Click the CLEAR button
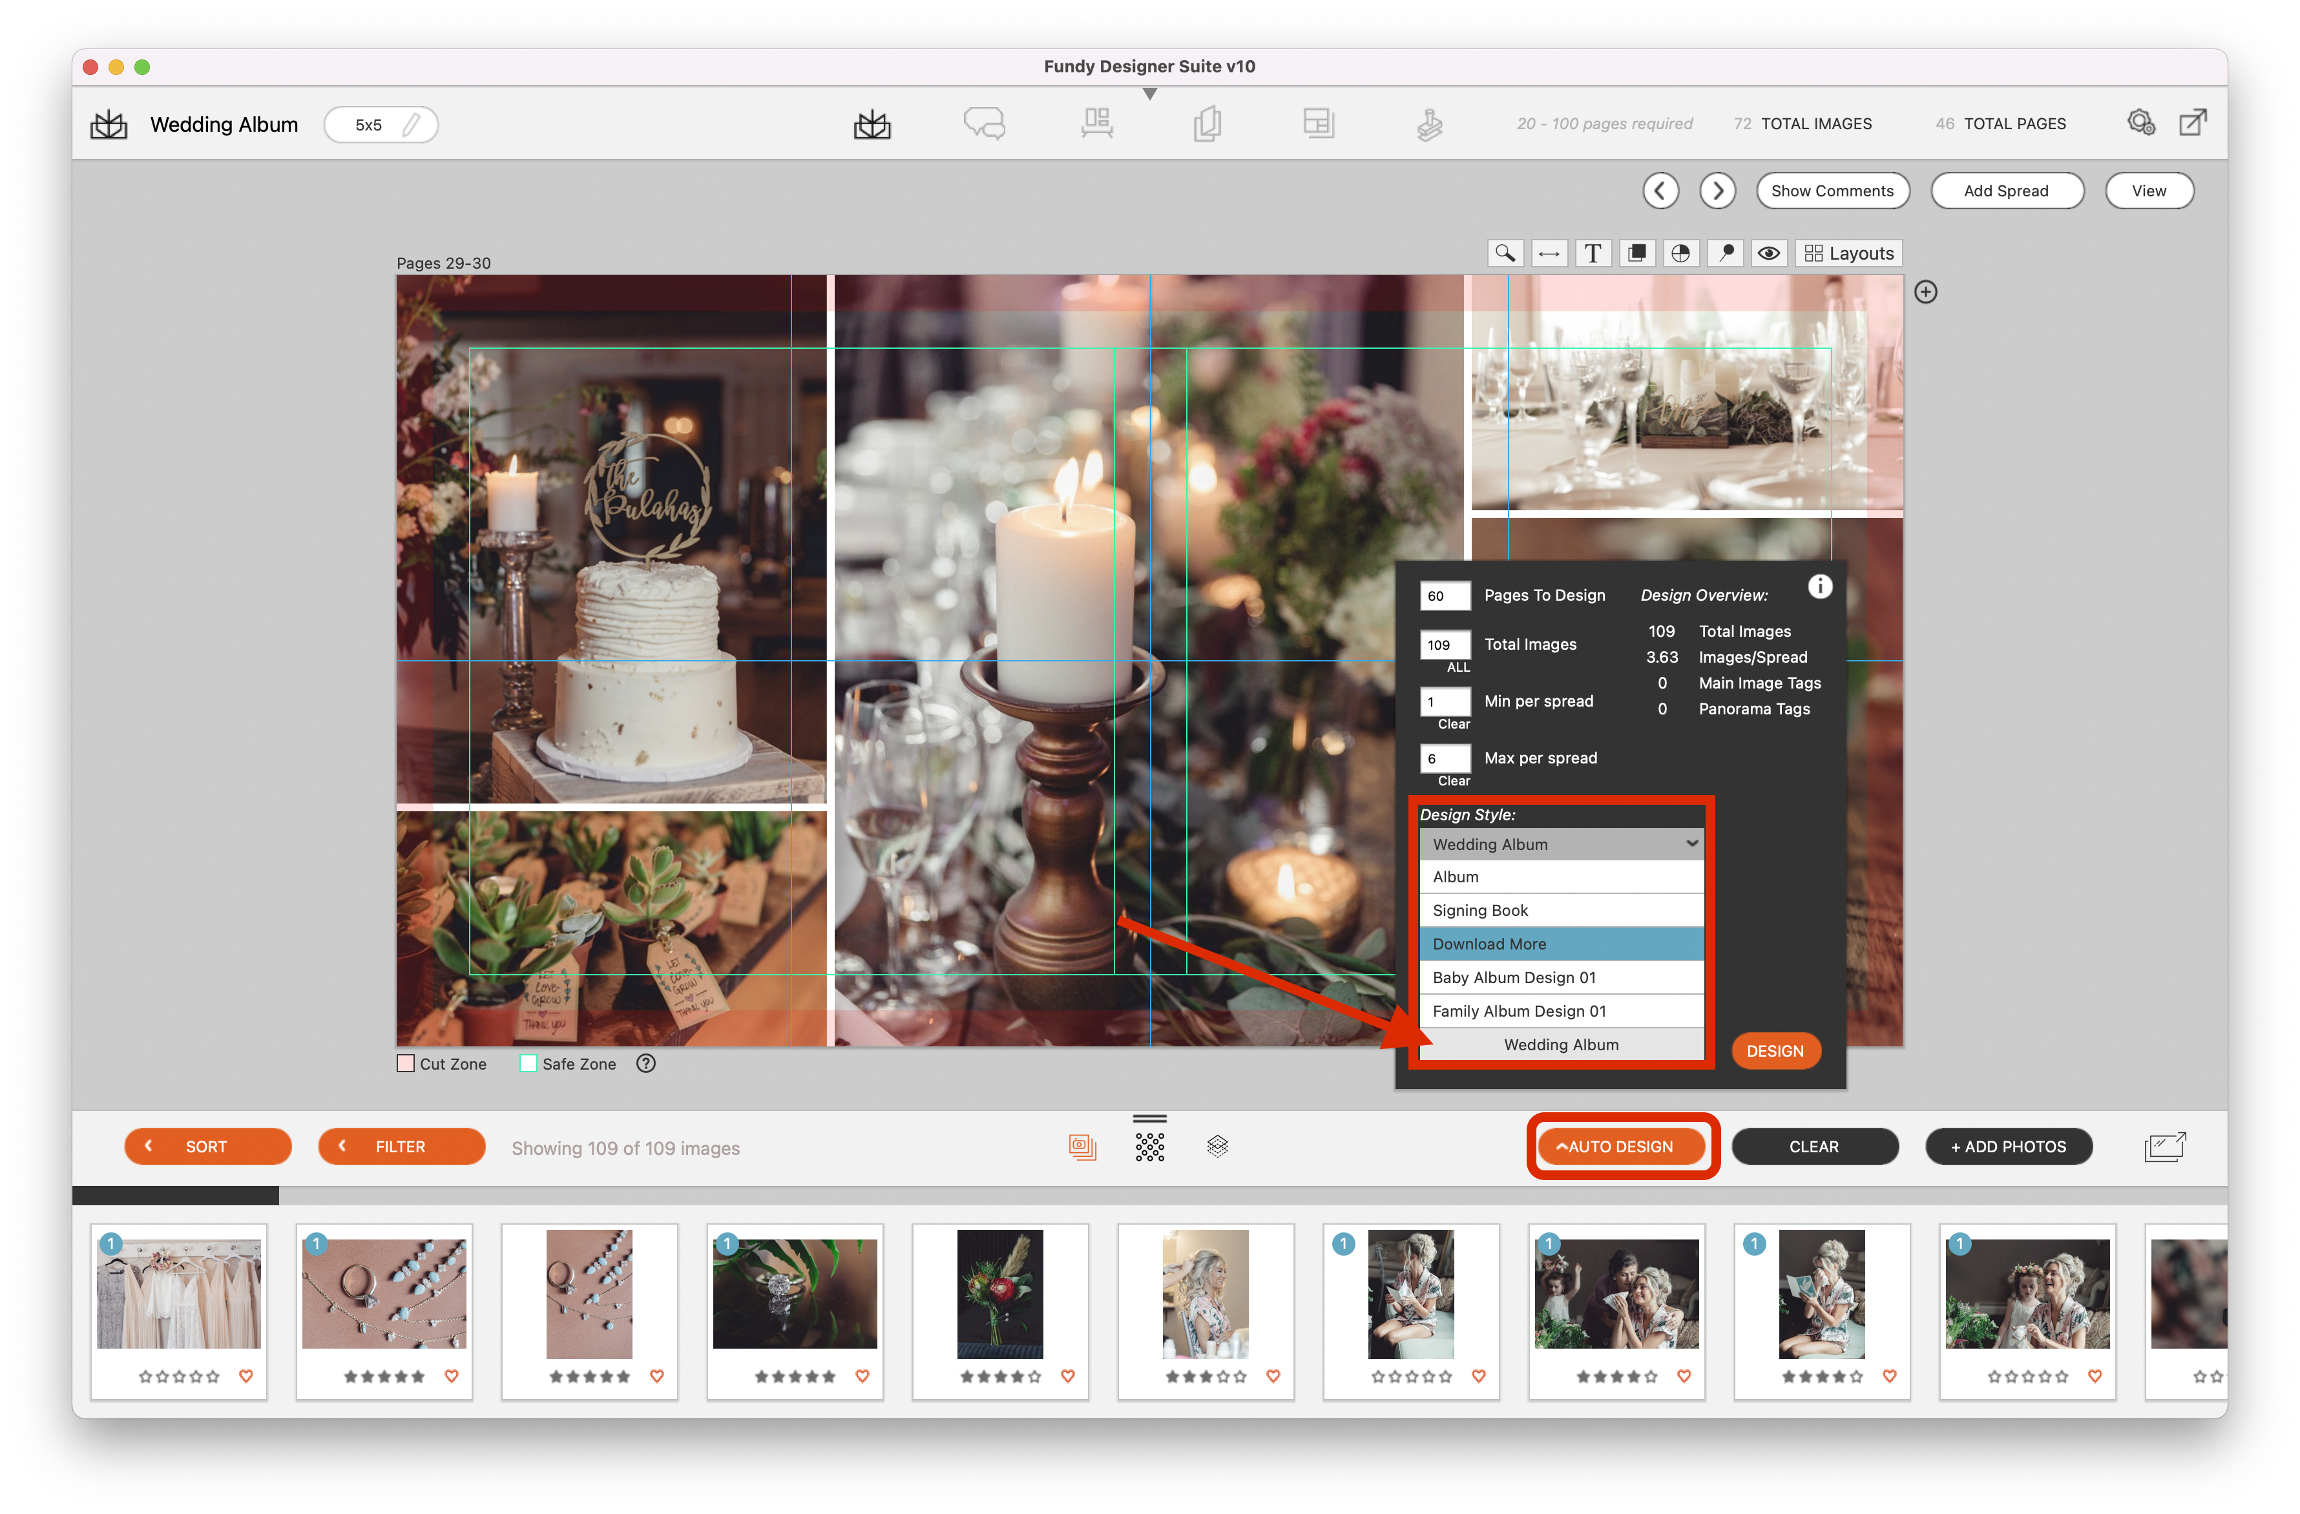The height and width of the screenshot is (1514, 2300). point(1814,1146)
